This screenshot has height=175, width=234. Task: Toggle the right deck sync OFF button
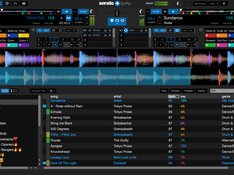click(148, 12)
